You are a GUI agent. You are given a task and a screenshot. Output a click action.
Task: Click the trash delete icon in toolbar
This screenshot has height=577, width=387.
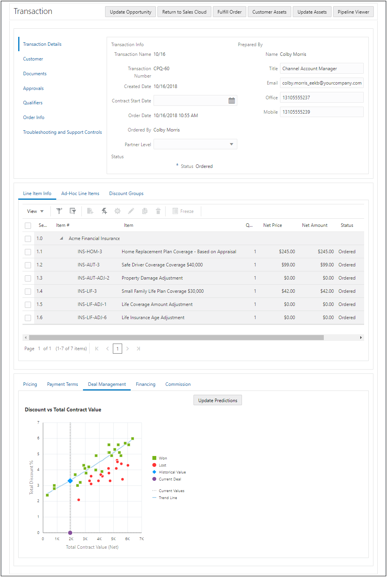[x=158, y=211]
